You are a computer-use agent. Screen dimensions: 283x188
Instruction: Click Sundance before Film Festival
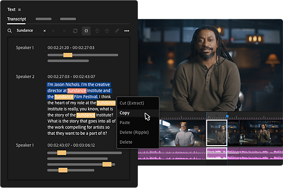(x=64, y=97)
